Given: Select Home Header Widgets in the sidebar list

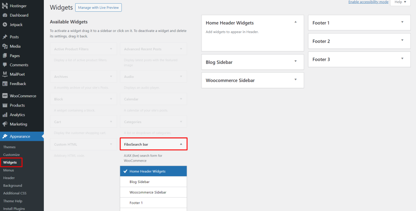Looking at the screenshot, I should [x=153, y=171].
